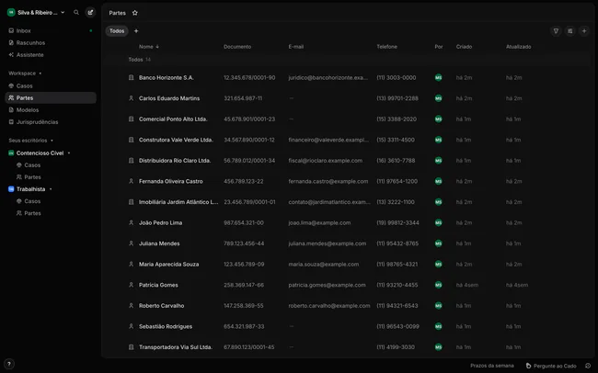Collapse the Contencioso Cível office tree
This screenshot has height=373, width=598.
coord(69,153)
